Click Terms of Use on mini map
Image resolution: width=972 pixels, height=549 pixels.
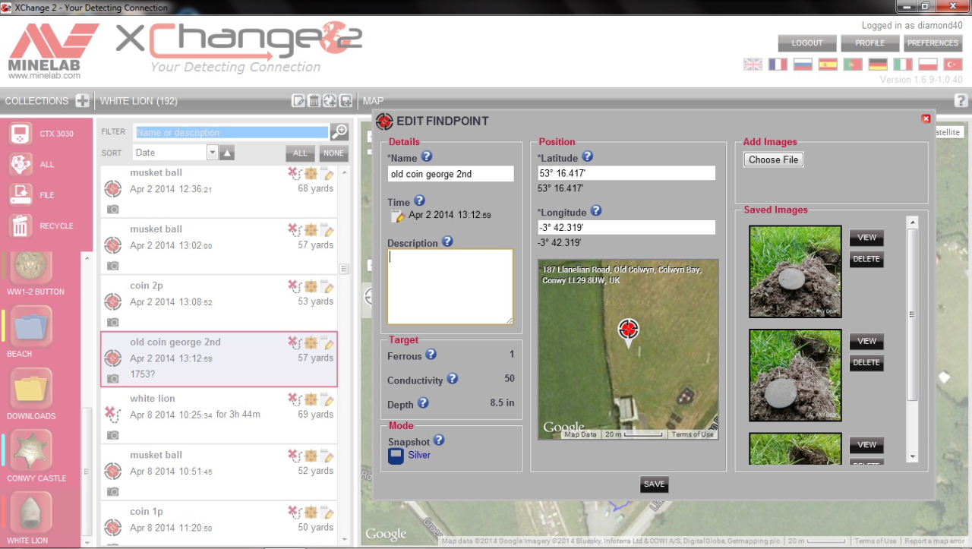pos(692,434)
